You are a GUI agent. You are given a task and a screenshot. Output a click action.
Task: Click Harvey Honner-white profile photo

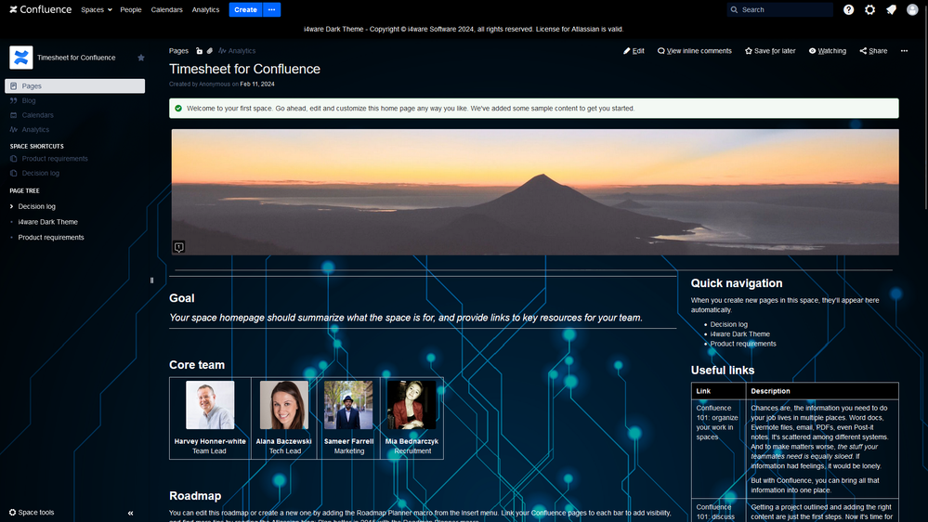pos(210,405)
